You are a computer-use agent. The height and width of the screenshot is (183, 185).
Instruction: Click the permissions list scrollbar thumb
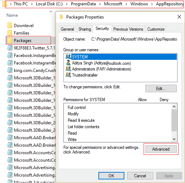[x=174, y=120]
